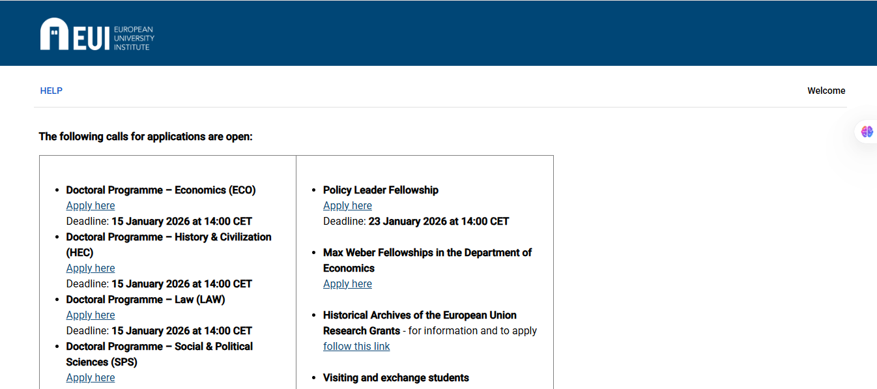Apply to the History & Civilization programme
Image resolution: width=877 pixels, height=389 pixels.
point(90,268)
